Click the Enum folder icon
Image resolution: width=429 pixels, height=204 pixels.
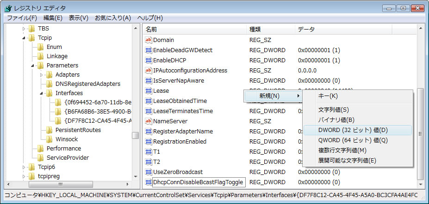(x=40, y=47)
